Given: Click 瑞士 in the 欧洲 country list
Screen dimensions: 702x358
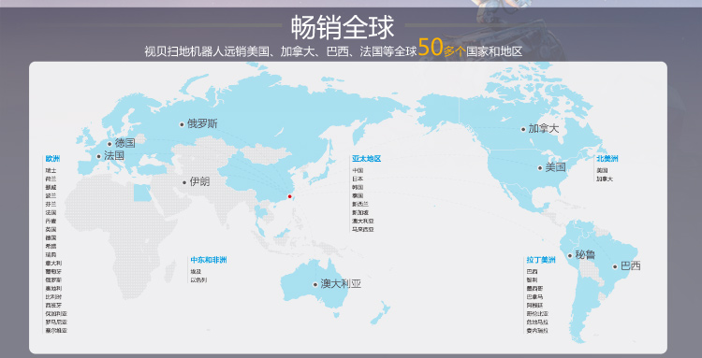Looking at the screenshot, I should [51, 170].
